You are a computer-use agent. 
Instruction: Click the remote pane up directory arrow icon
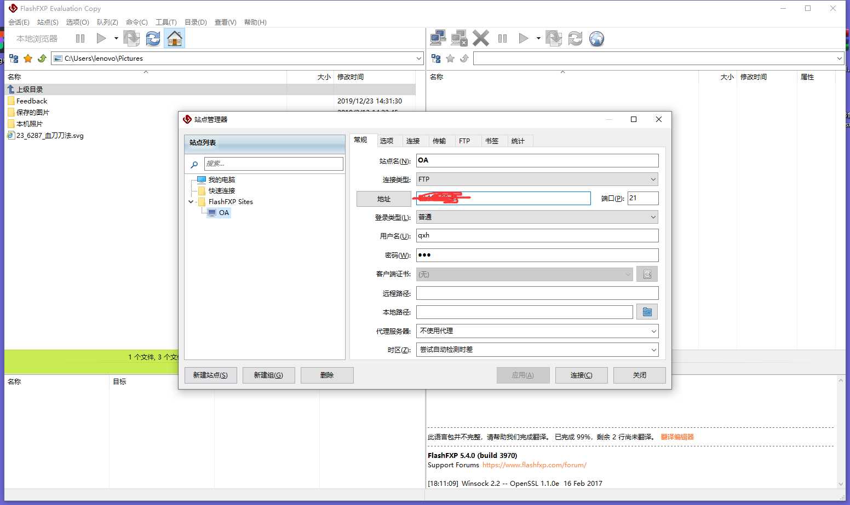(464, 59)
